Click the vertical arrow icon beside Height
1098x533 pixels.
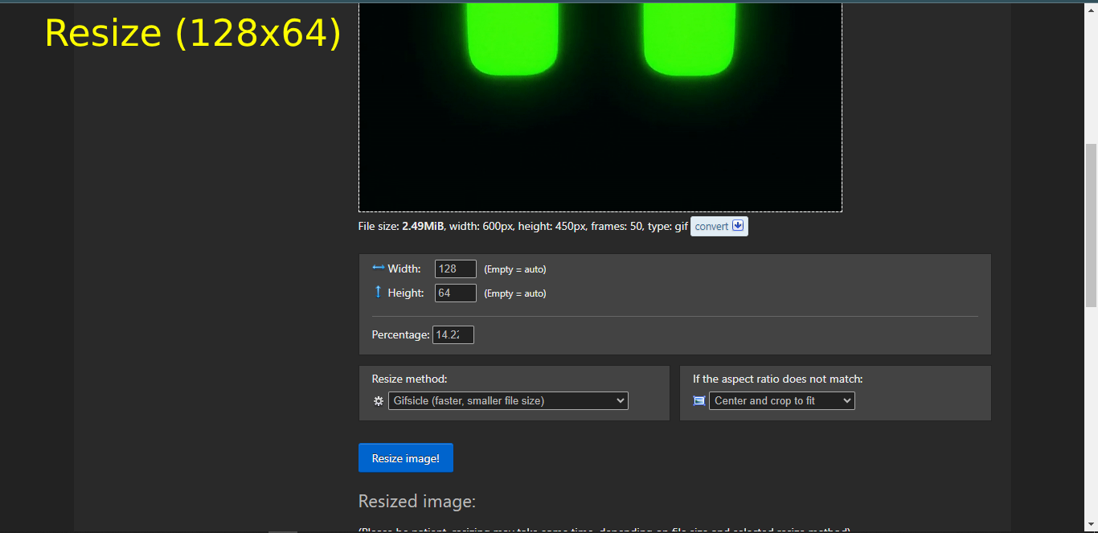pyautogui.click(x=378, y=293)
